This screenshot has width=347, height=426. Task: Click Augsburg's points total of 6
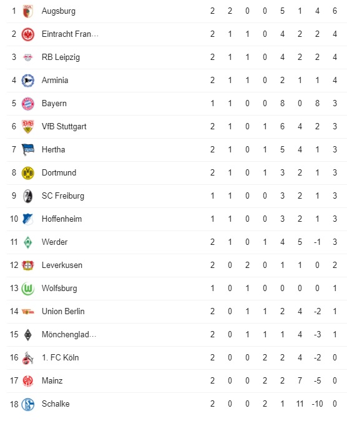point(335,11)
